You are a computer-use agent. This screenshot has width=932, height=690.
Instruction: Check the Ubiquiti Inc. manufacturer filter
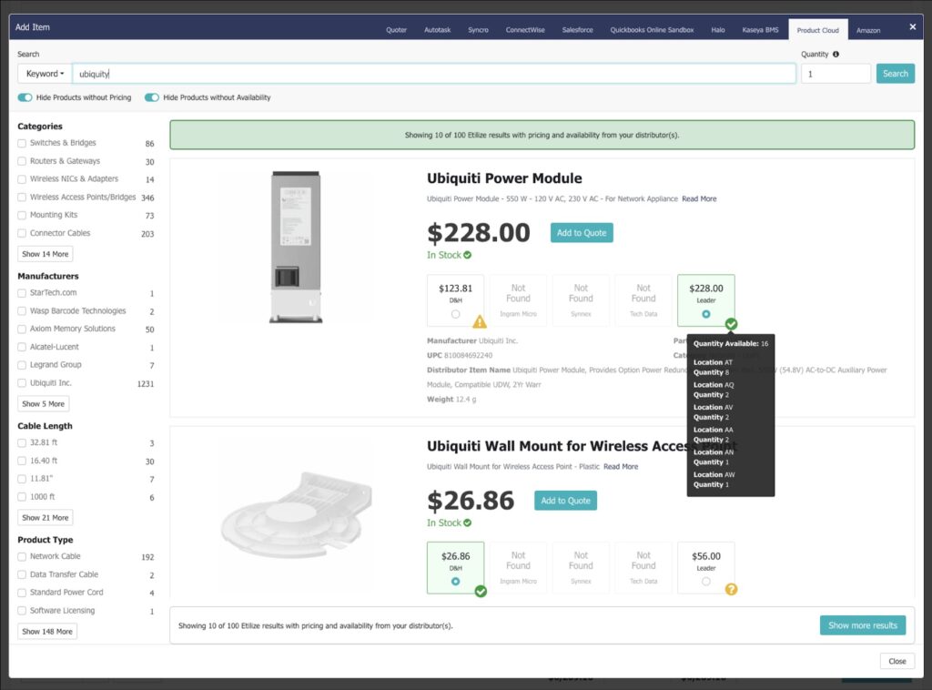pos(22,383)
